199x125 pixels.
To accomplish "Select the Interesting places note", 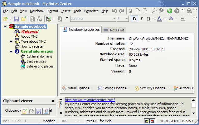I will tap(40, 66).
